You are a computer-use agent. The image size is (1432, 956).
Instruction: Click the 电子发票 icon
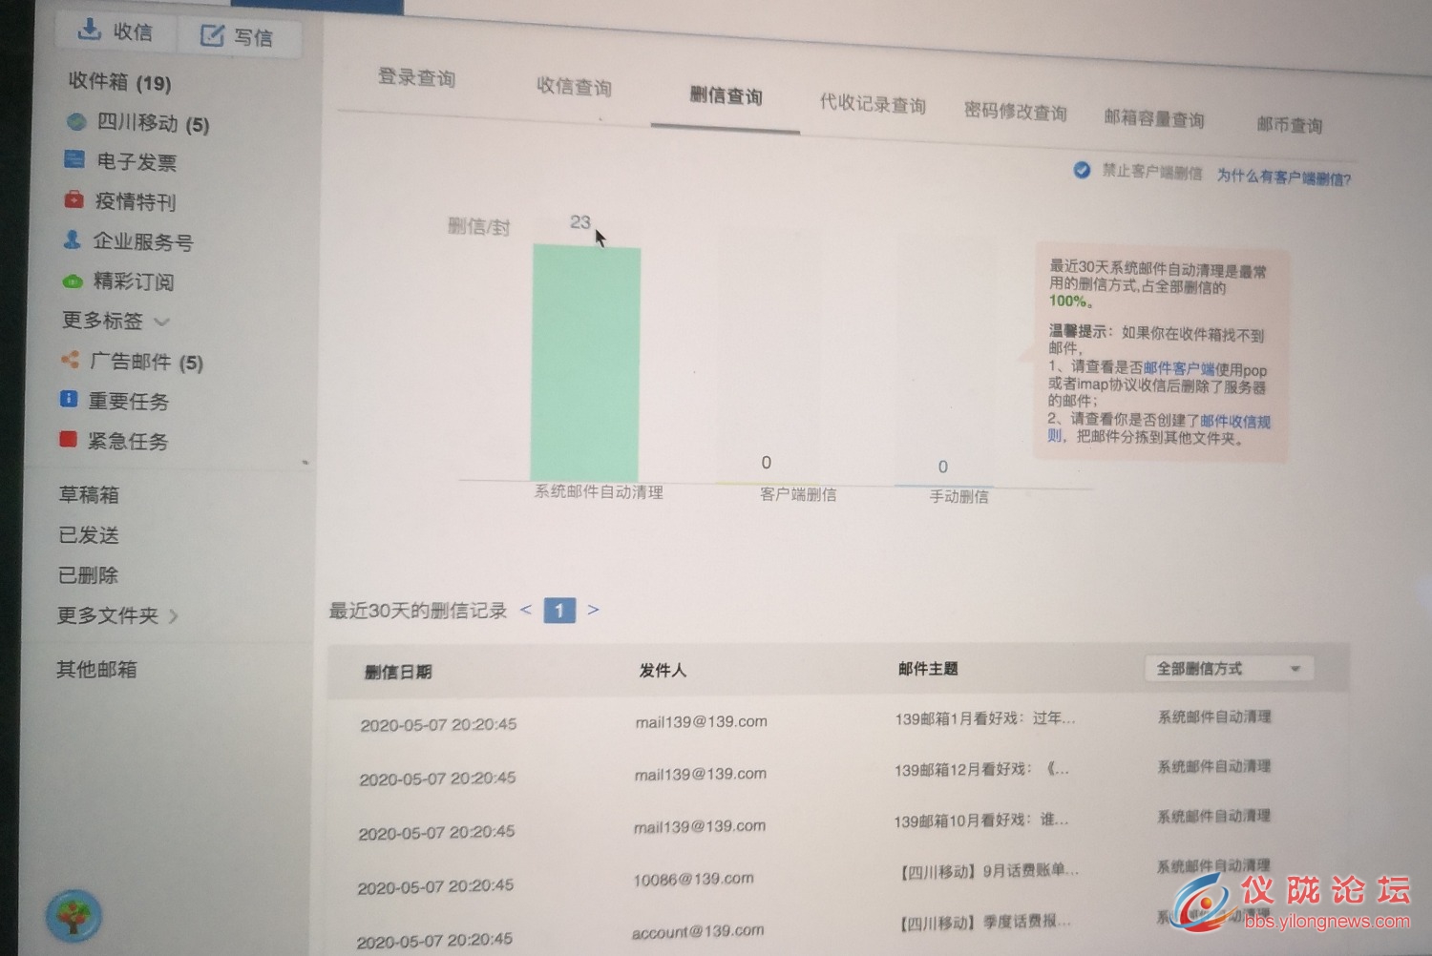(x=74, y=159)
